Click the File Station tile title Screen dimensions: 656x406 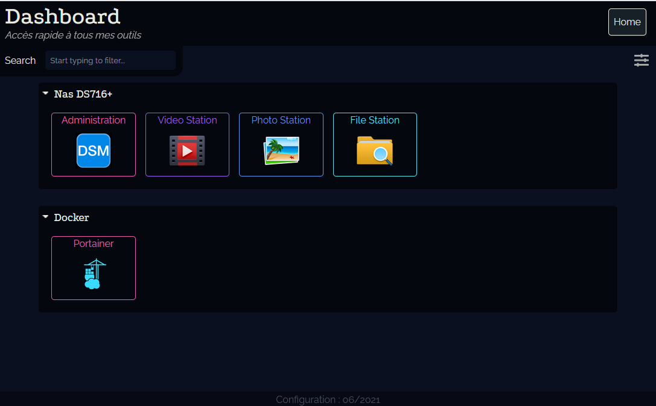(374, 120)
